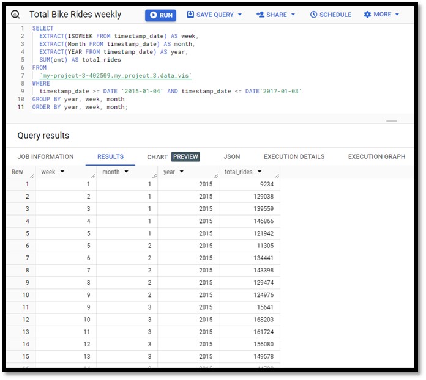Image resolution: width=426 pixels, height=380 pixels.
Task: Click in editor line 11 ORDER BY
Action: click(80, 107)
